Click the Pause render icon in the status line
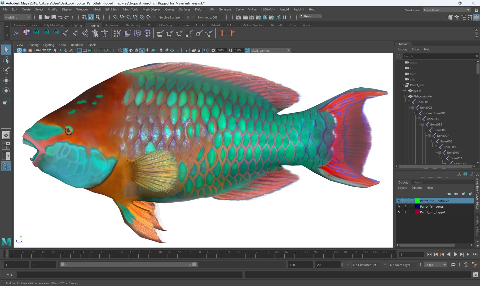This screenshot has height=286, width=480. [285, 17]
